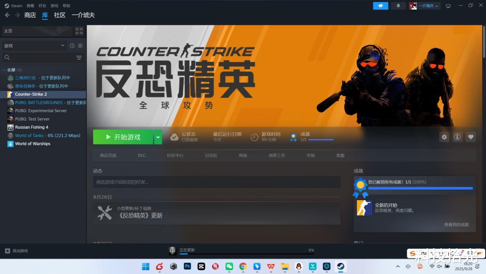This screenshot has width=486, height=274.
Task: Show hidden system tray icons chevron
Action: point(398,266)
